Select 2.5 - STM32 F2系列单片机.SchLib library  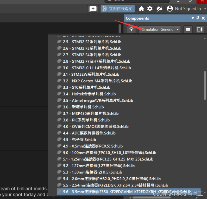pos(92,42)
